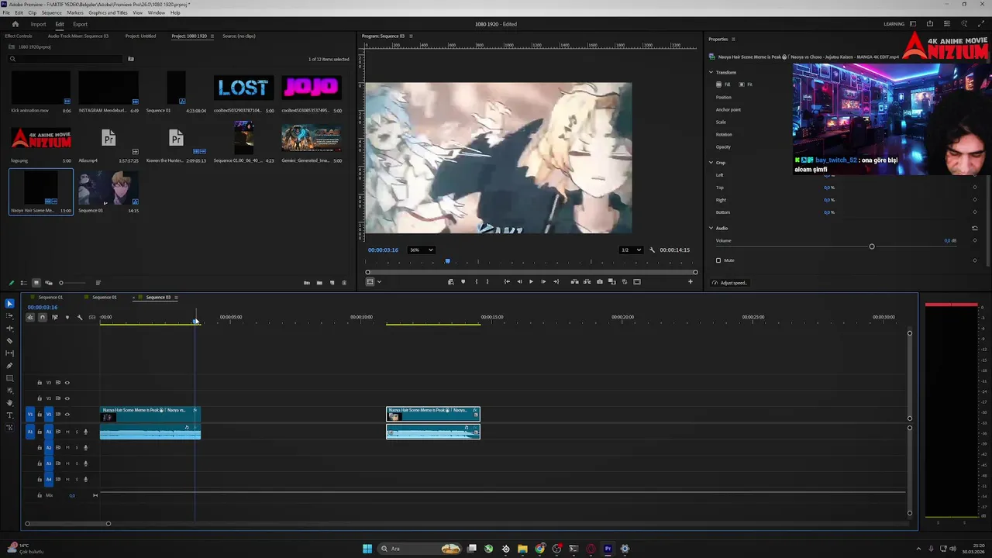This screenshot has width=992, height=558.
Task: Select the Ripple Edit tool
Action: (9, 329)
